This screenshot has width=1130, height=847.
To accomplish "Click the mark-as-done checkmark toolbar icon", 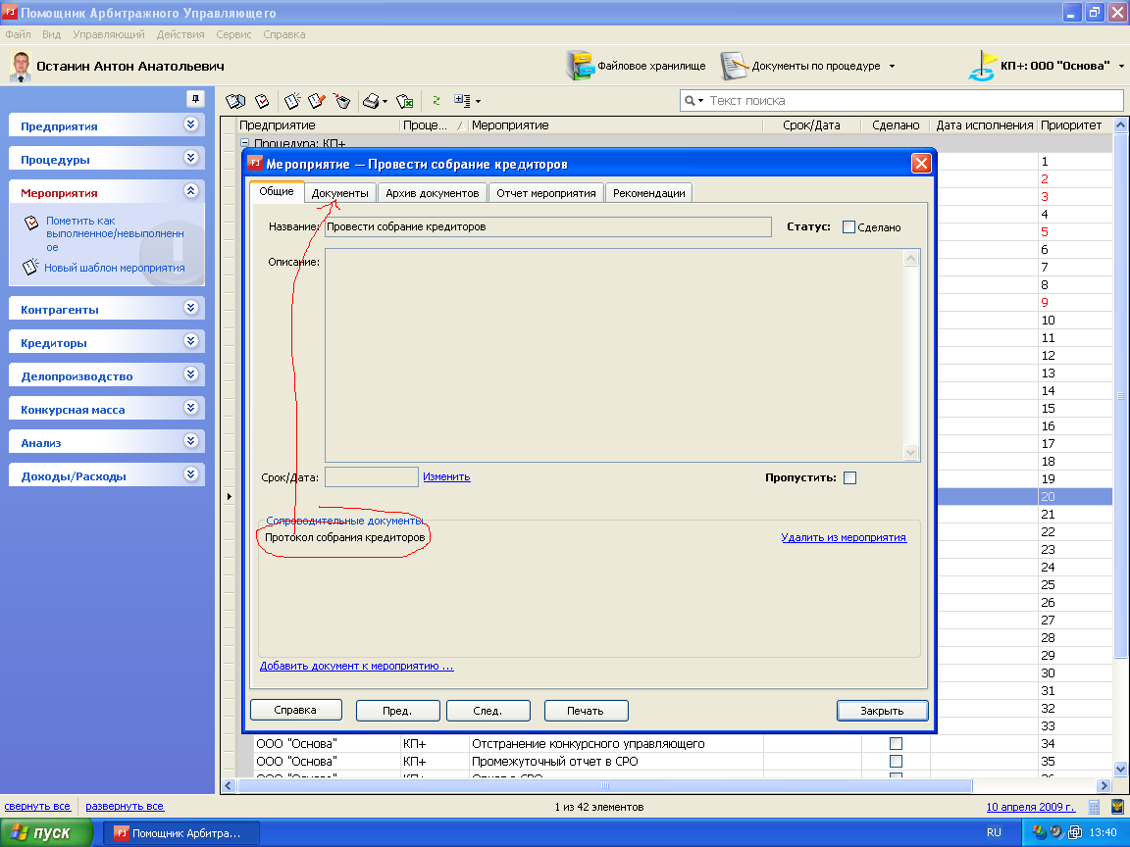I will pos(262,102).
